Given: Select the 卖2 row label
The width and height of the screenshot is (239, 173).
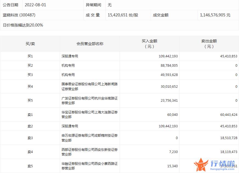Looking at the screenshot, I should tap(30, 126).
